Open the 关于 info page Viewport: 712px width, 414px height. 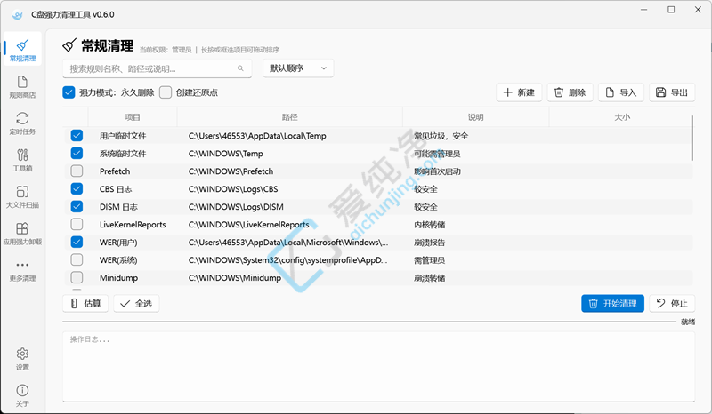[x=22, y=395]
